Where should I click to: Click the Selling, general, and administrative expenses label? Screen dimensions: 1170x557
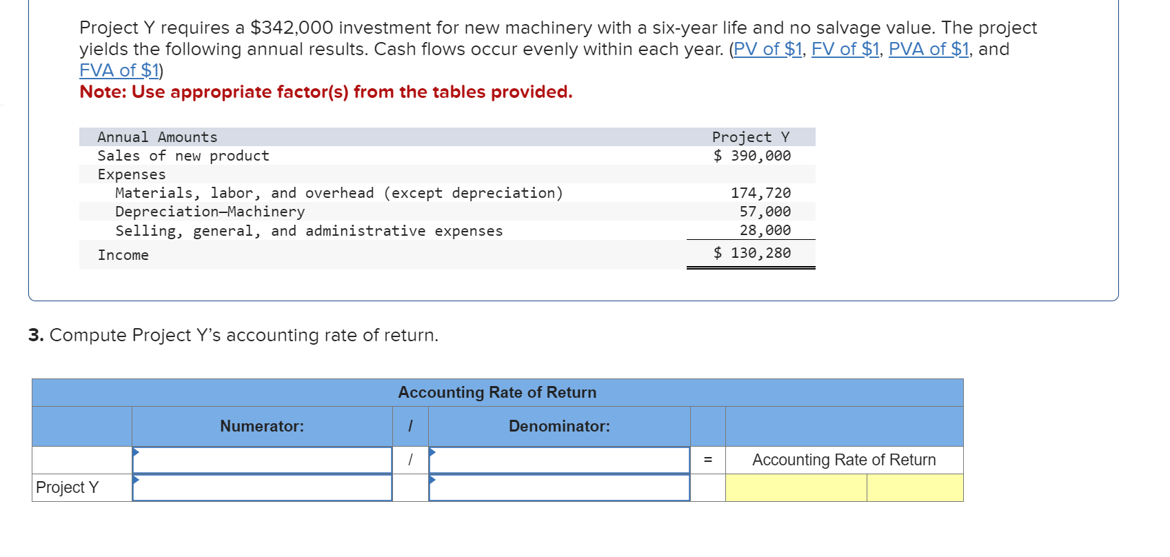[x=309, y=231]
